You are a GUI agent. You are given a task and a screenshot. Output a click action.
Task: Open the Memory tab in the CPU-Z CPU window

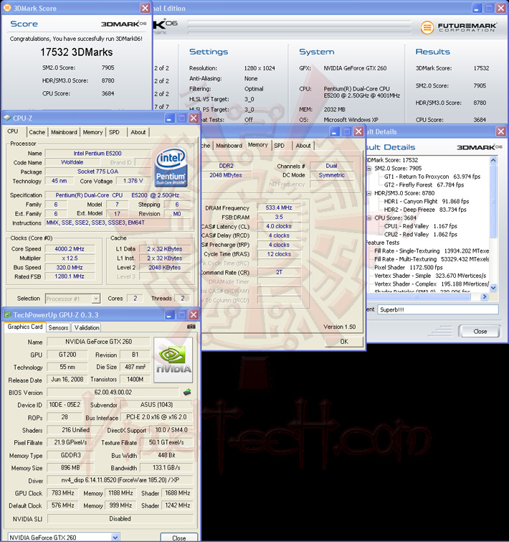[92, 132]
